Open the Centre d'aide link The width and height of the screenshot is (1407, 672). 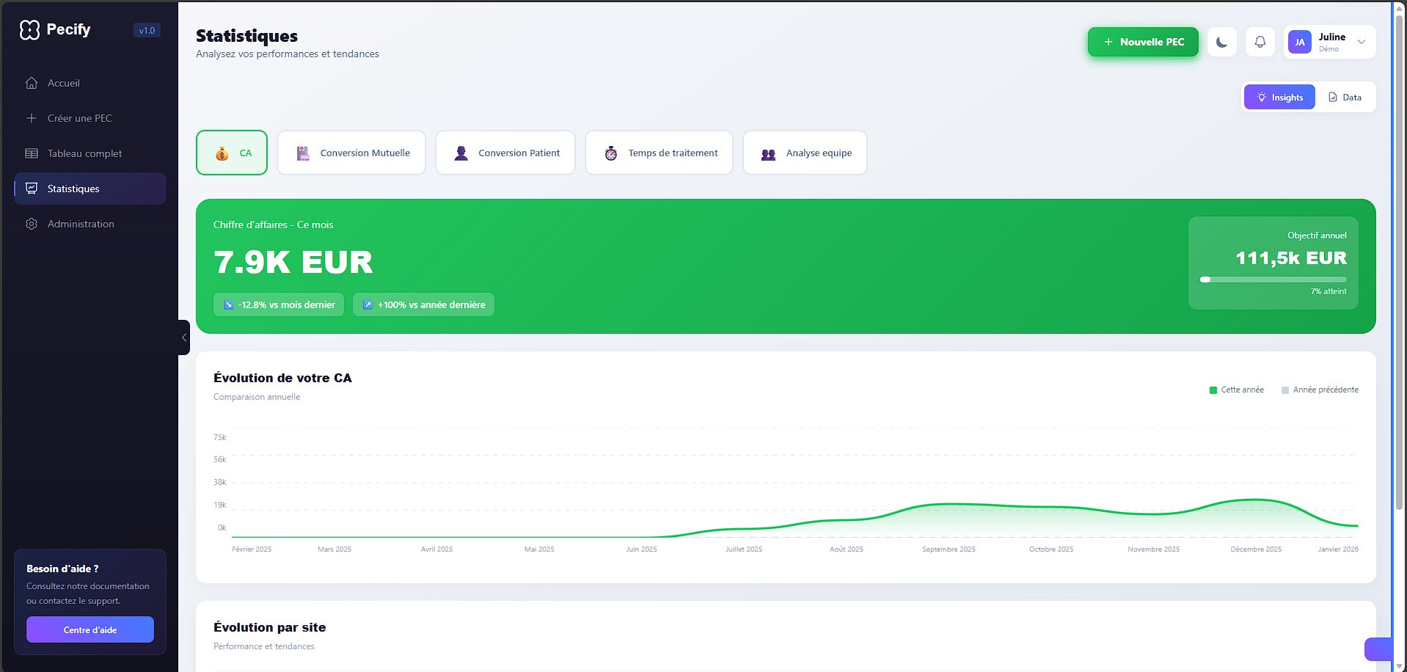89,629
